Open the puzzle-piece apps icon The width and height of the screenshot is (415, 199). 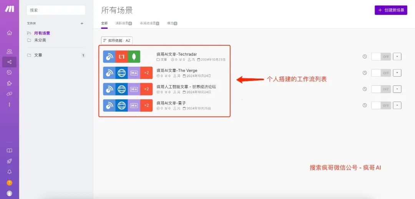coord(10,84)
